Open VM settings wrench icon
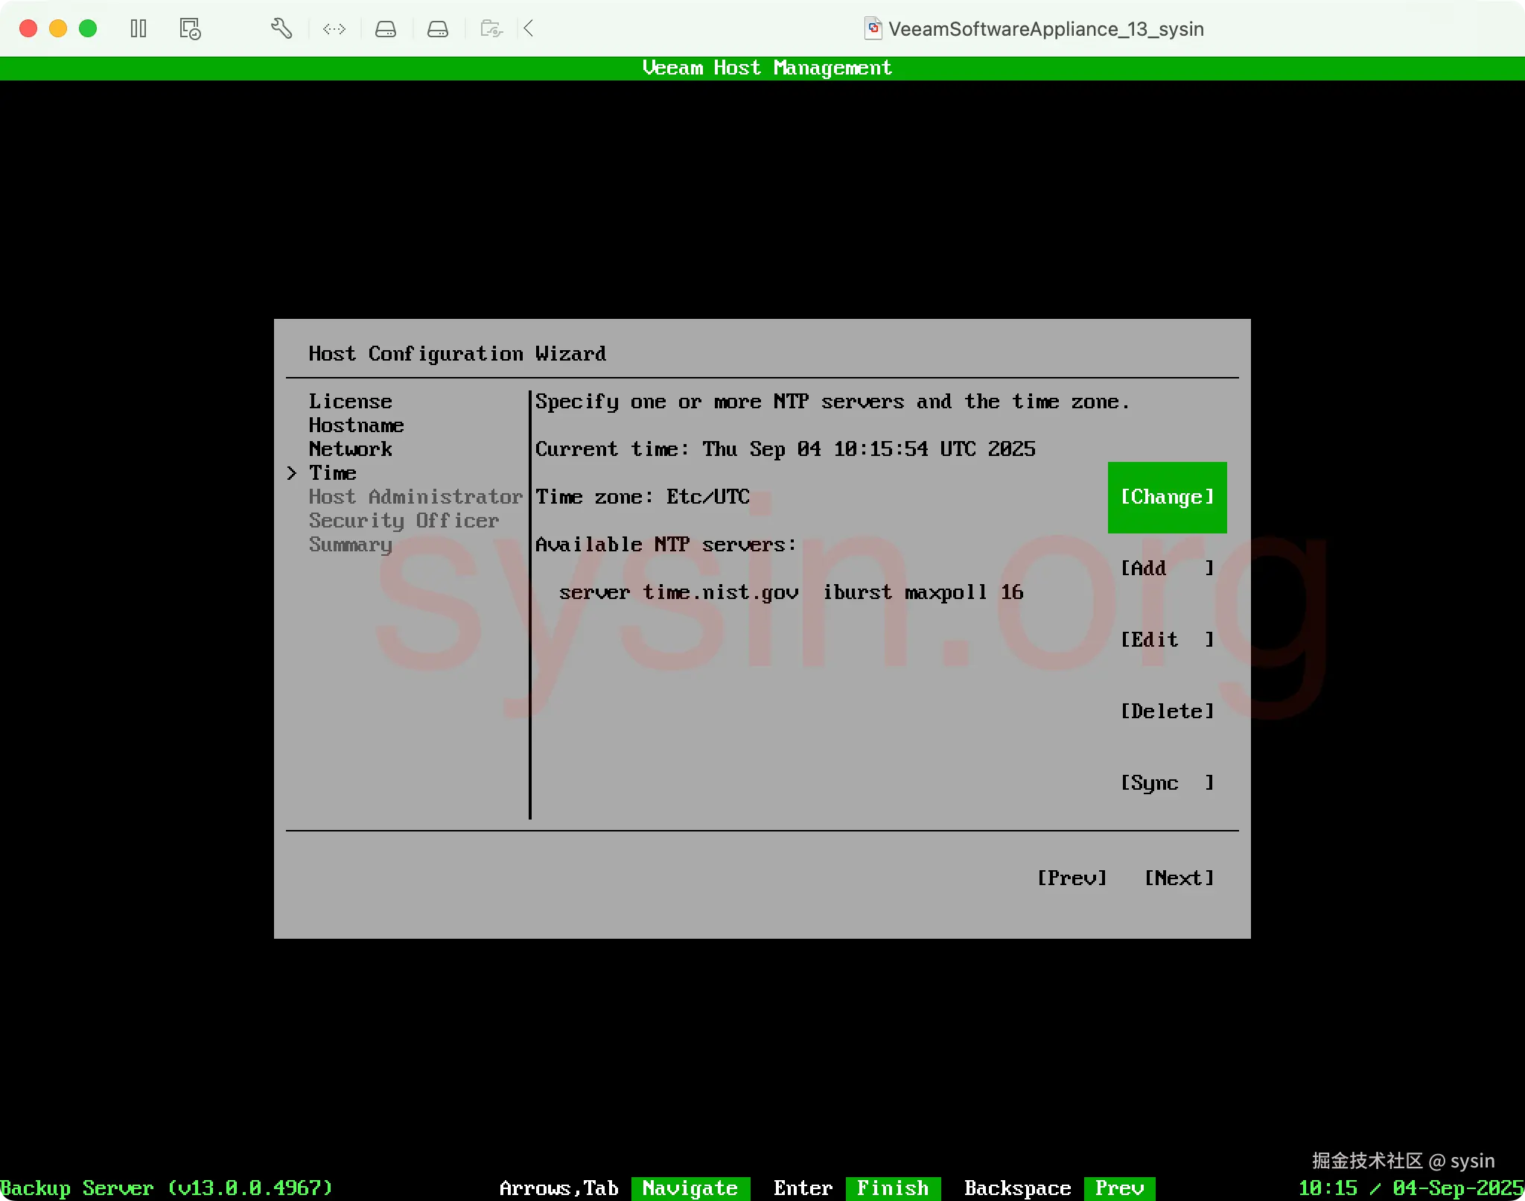The width and height of the screenshot is (1525, 1201). tap(281, 29)
